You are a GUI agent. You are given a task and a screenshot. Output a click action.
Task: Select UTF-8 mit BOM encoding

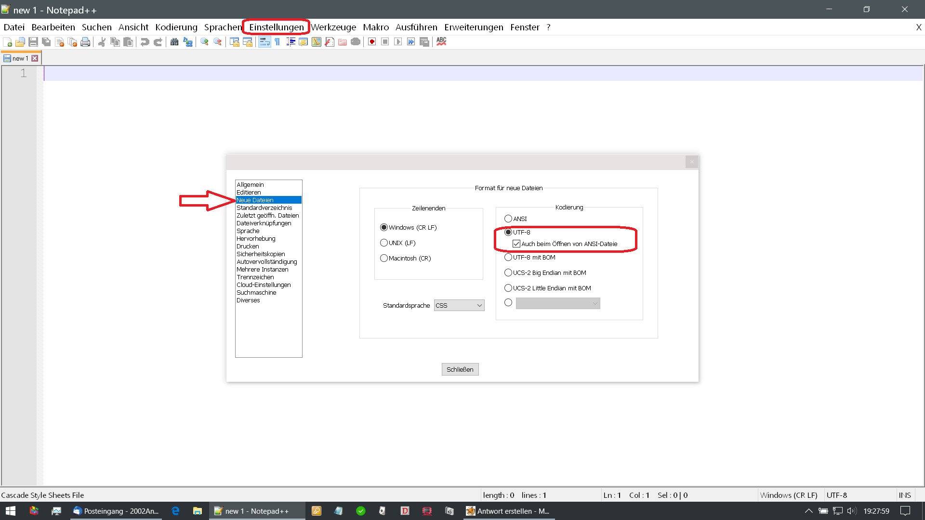508,258
